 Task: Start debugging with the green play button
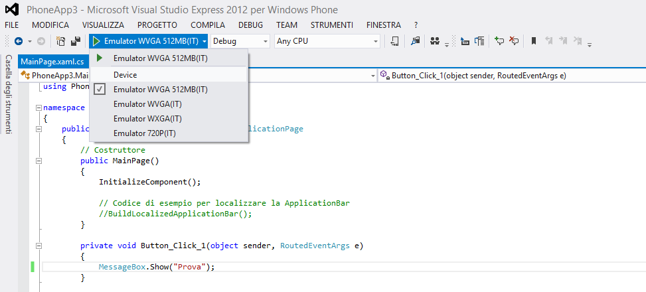(96, 41)
